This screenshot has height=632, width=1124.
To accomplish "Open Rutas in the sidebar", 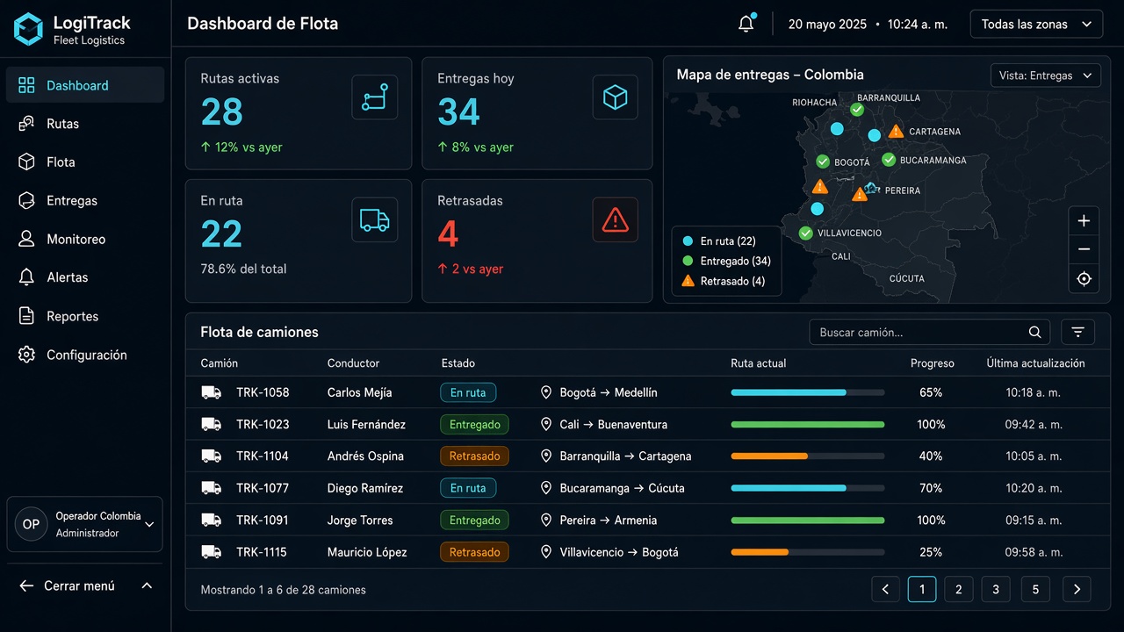I will click(x=84, y=124).
